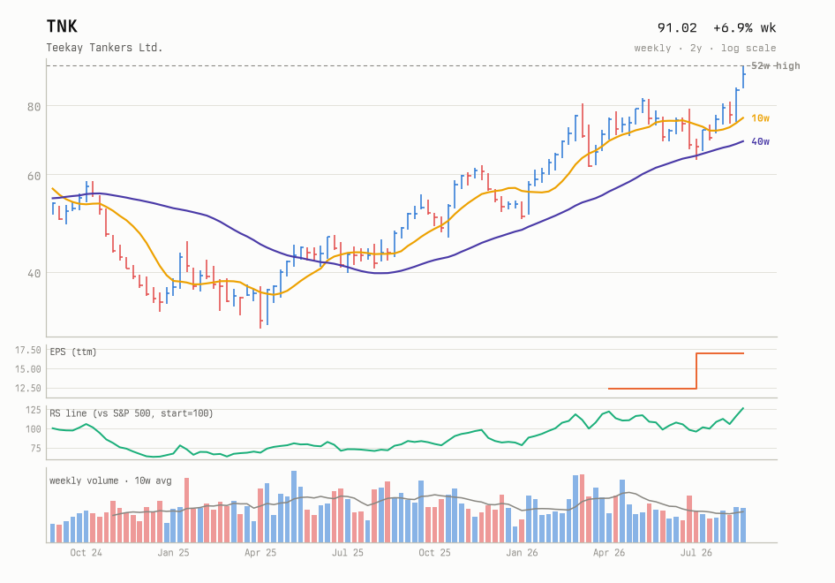The image size is (835, 583).
Task: Click the orange 10w moving average label
Action: click(760, 118)
